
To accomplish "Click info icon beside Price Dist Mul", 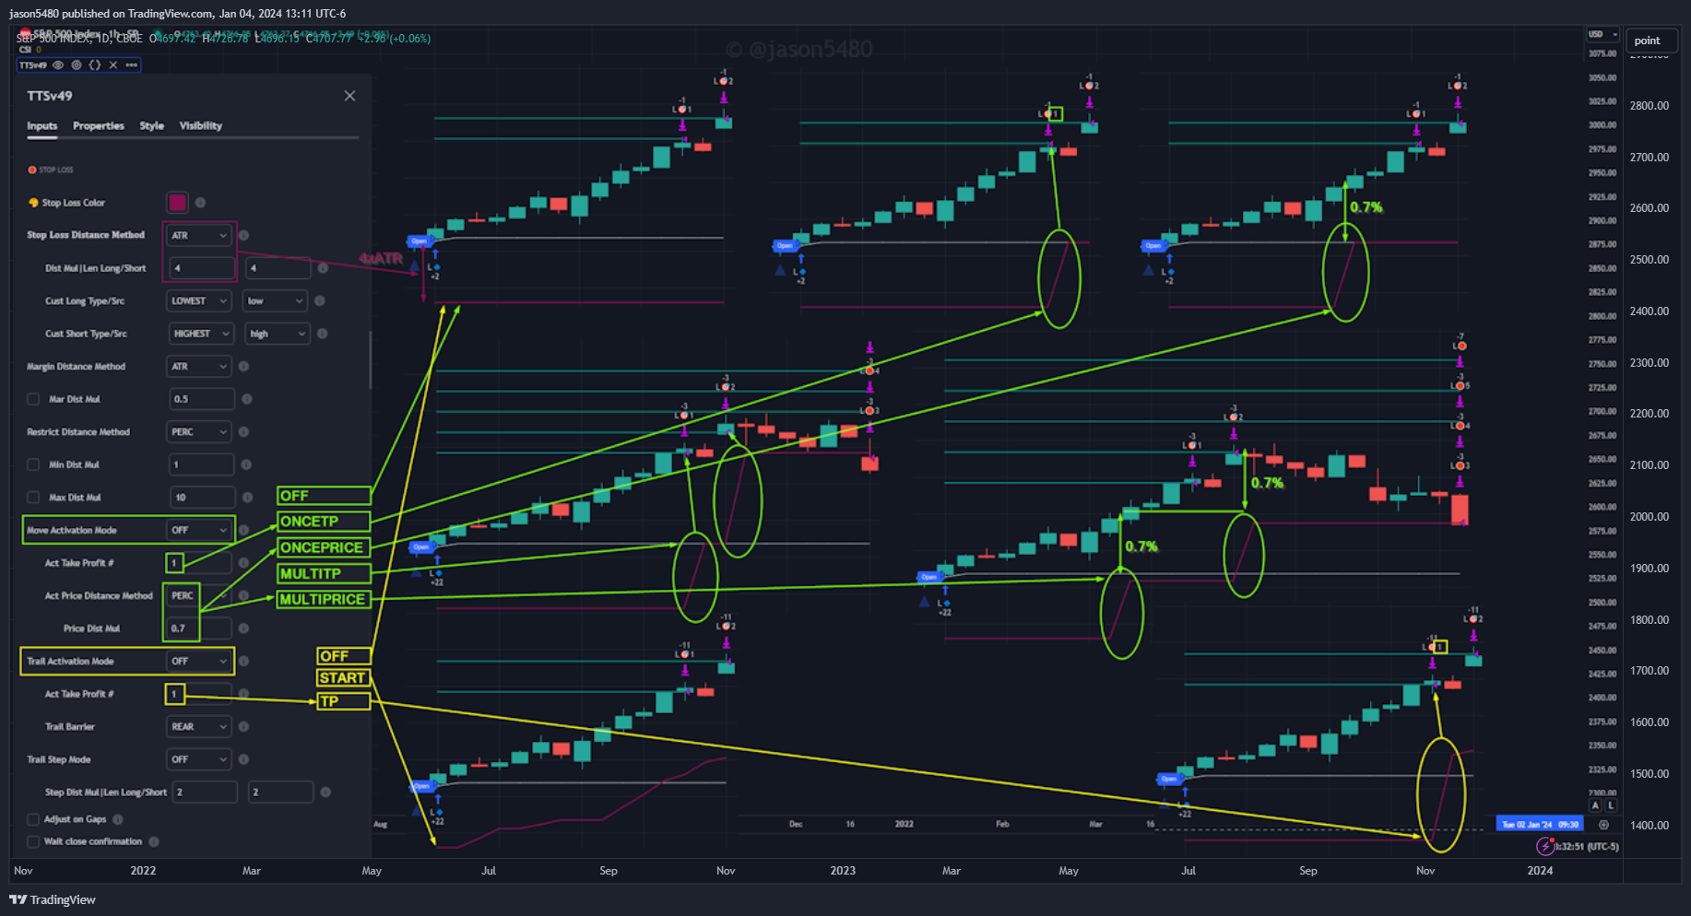I will (x=243, y=628).
